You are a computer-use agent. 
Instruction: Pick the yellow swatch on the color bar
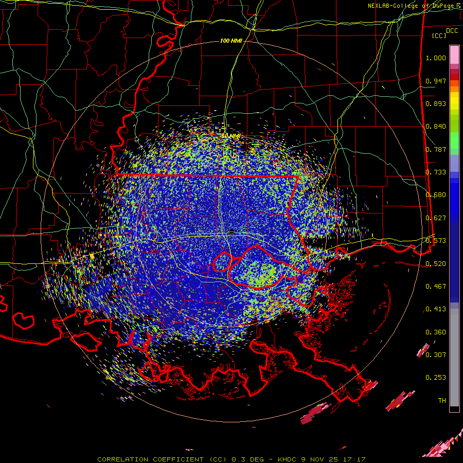coord(454,101)
